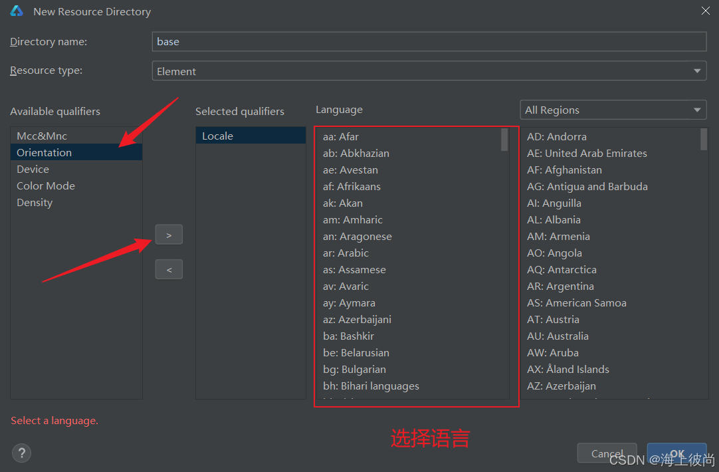
Task: Select Device qualifier
Action: click(x=76, y=170)
